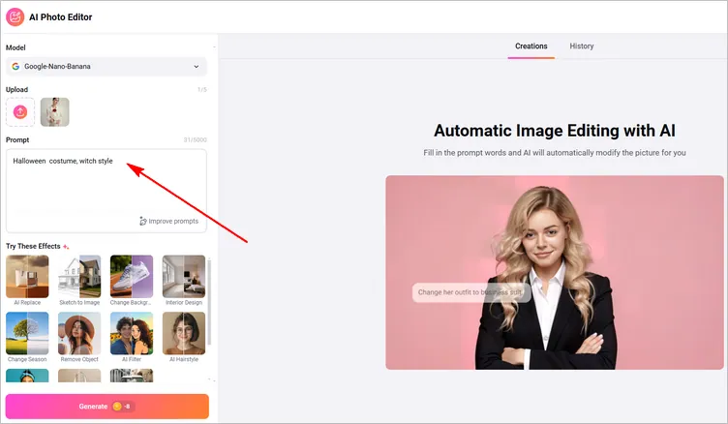Screen dimensions: 728x424
Task: Choose the Change Background effect
Action: click(x=132, y=277)
